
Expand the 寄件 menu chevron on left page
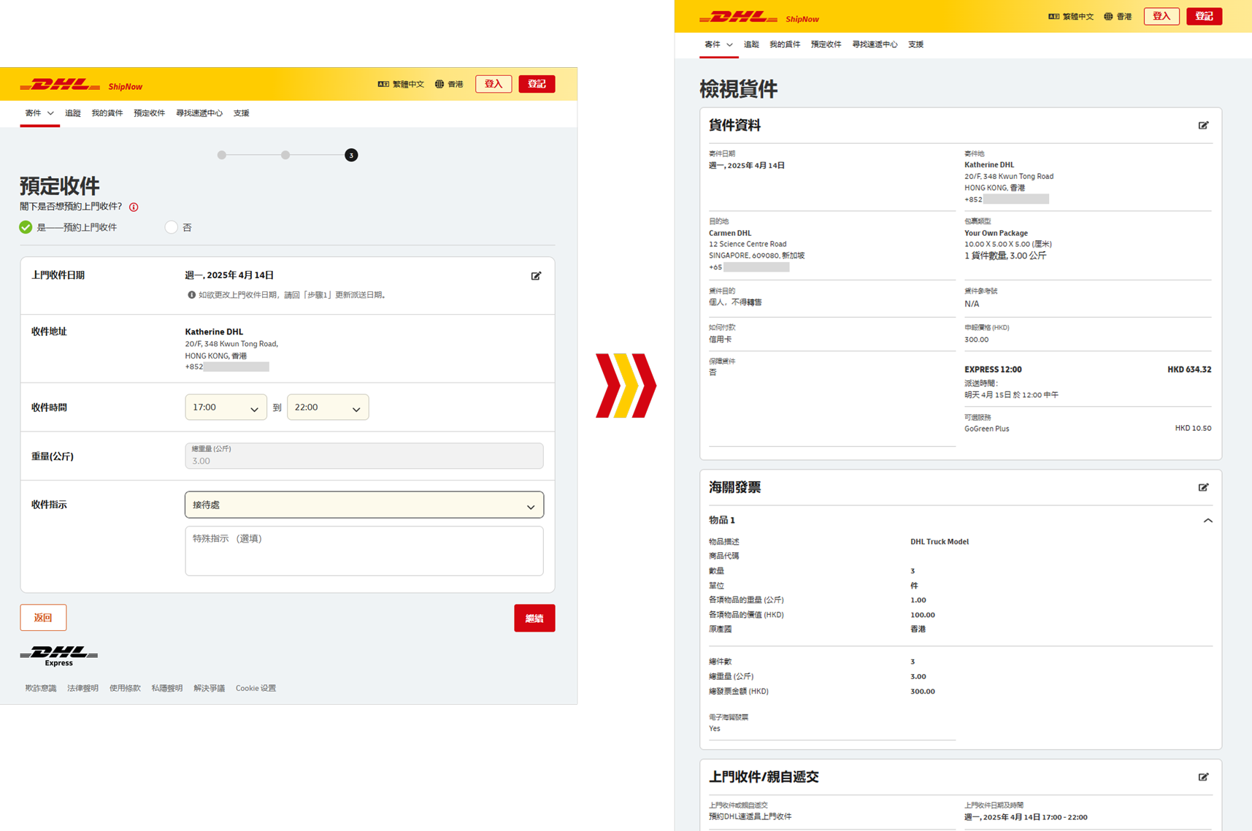[50, 113]
